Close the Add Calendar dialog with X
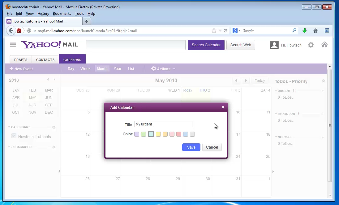Viewport: 339px width, 205px height. [x=223, y=107]
